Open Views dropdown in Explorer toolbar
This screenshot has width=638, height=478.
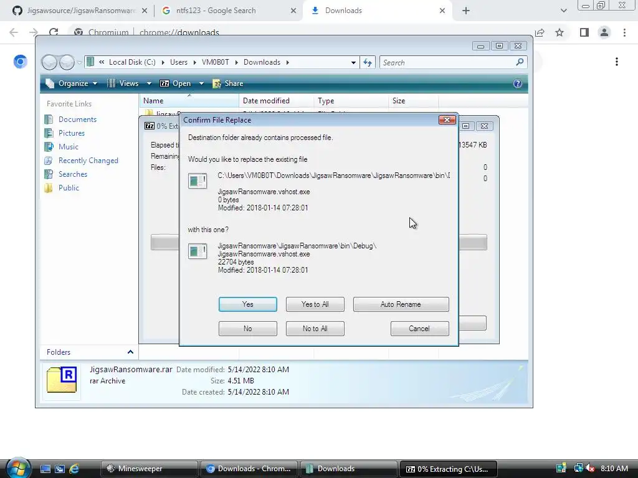click(128, 83)
